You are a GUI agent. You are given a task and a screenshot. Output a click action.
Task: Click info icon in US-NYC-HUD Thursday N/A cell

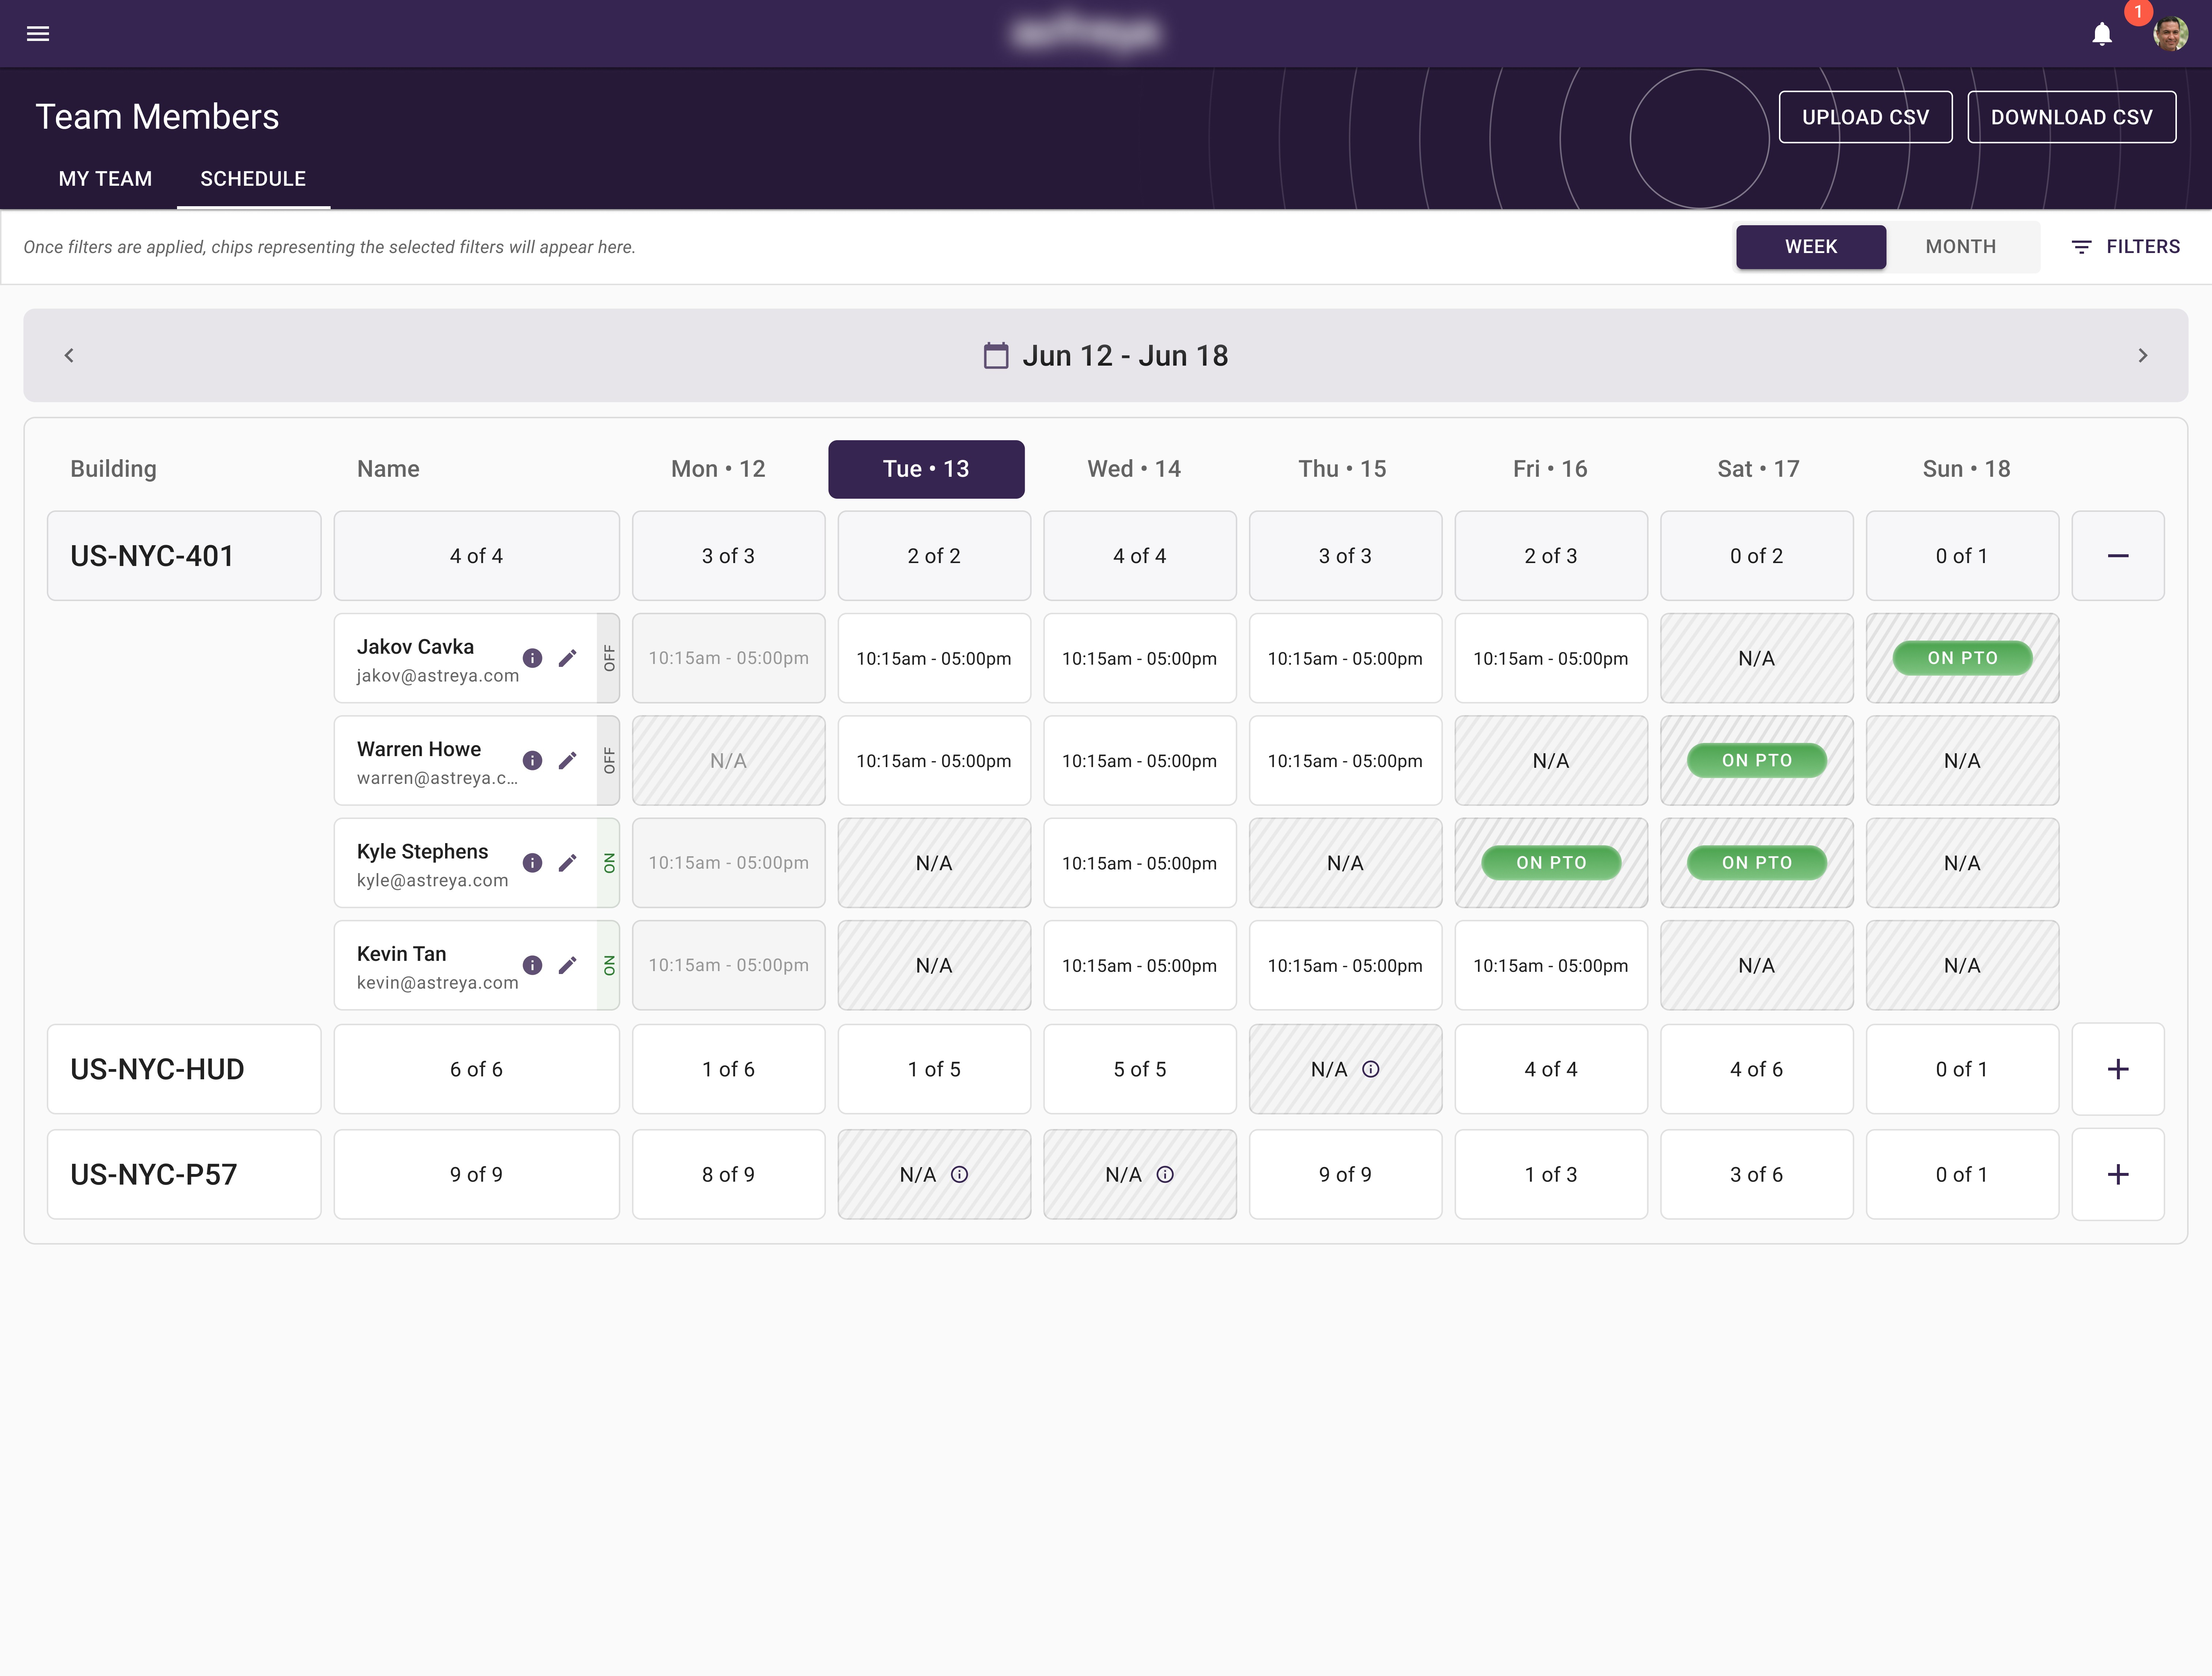(1371, 1069)
